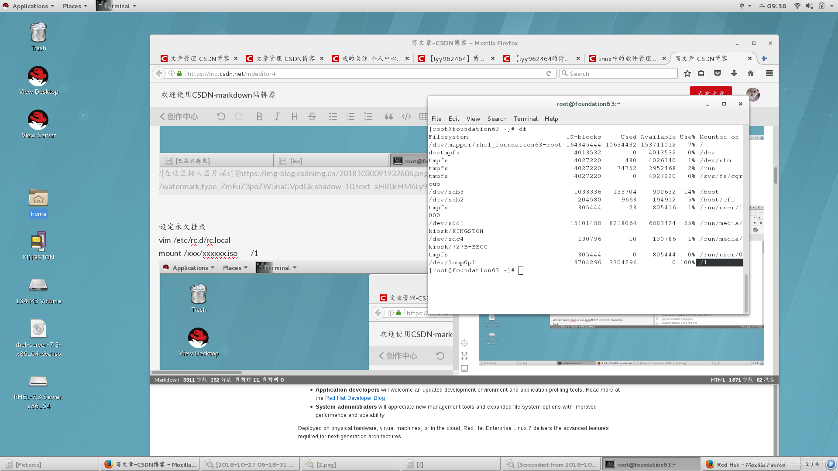Insert a table using the table icon

point(423,116)
